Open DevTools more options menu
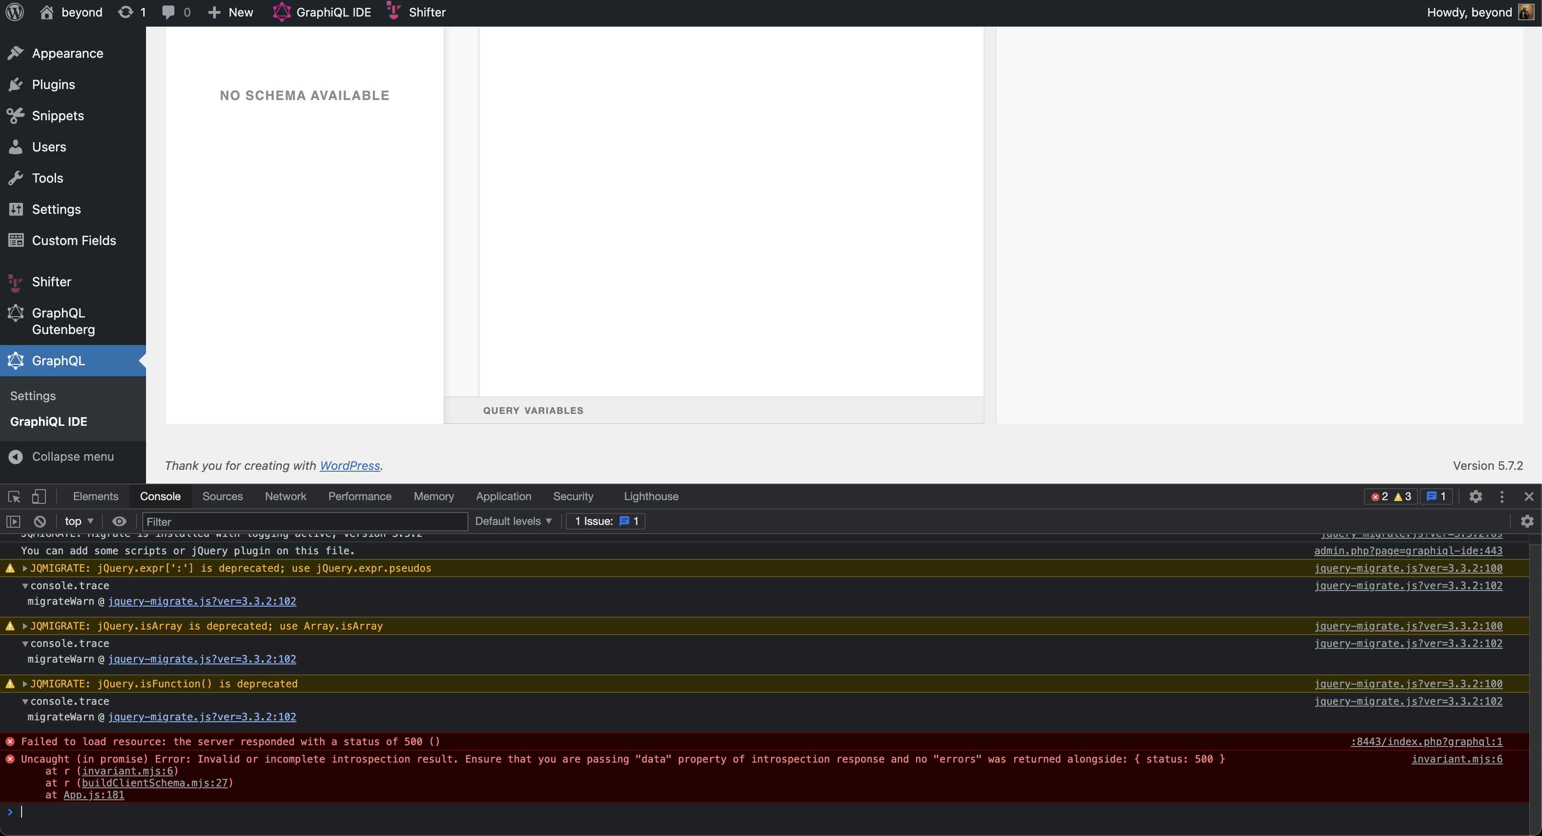The image size is (1542, 836). click(1502, 496)
